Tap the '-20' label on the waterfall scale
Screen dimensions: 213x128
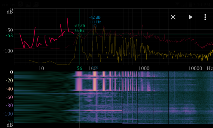tap(9, 80)
